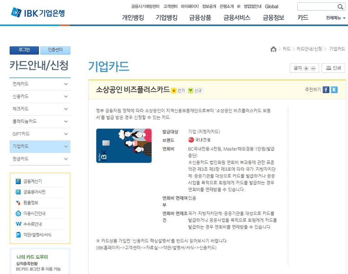Click the 인쇄 print button
Screen dimensions: 348x274
333,68
